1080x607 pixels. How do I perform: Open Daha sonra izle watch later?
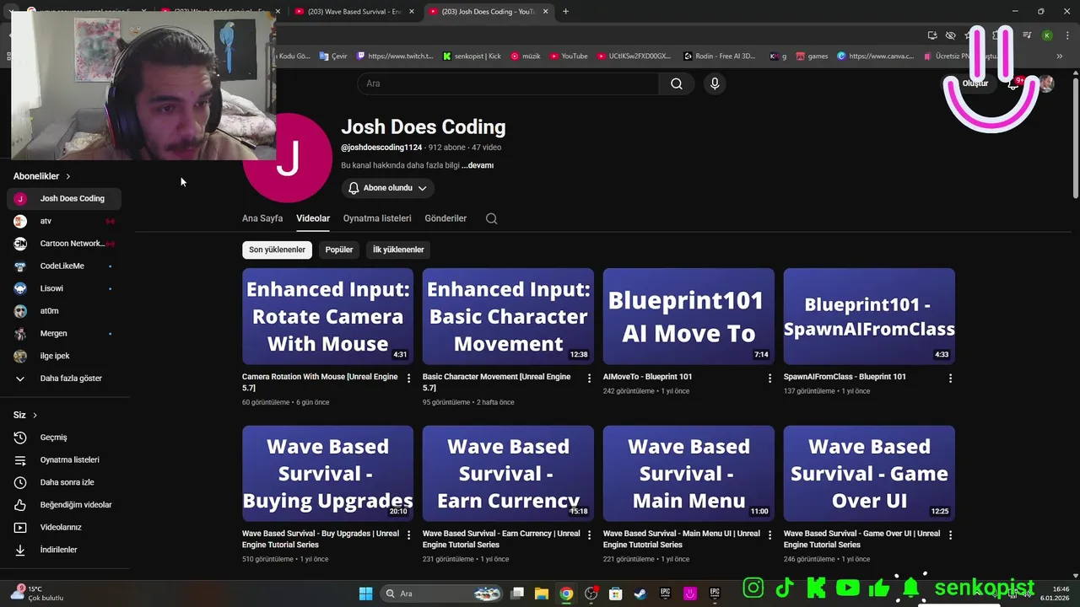coord(64,482)
